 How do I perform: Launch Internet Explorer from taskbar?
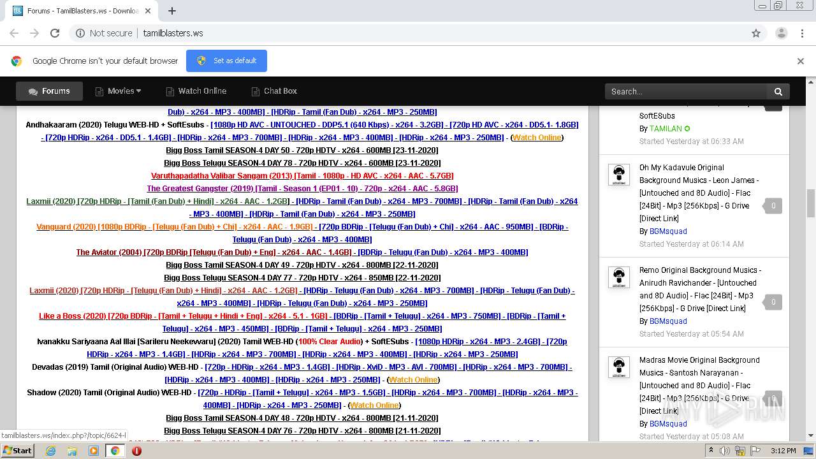coord(50,451)
